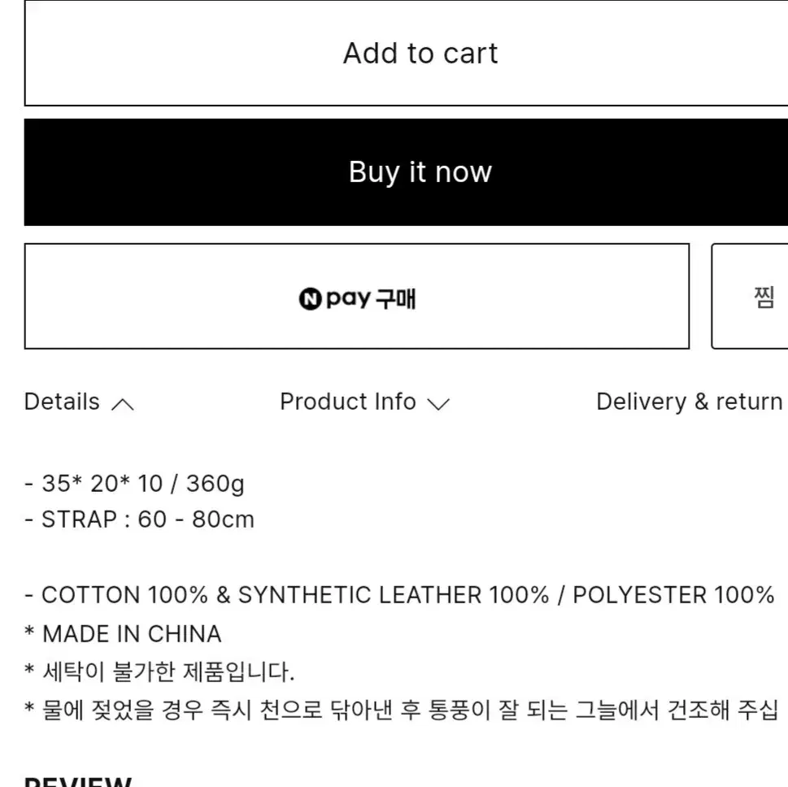Open the Delivery & return section
The width and height of the screenshot is (788, 787).
click(x=689, y=402)
